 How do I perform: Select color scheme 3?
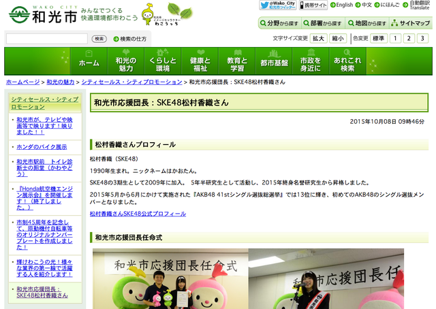pyautogui.click(x=422, y=38)
